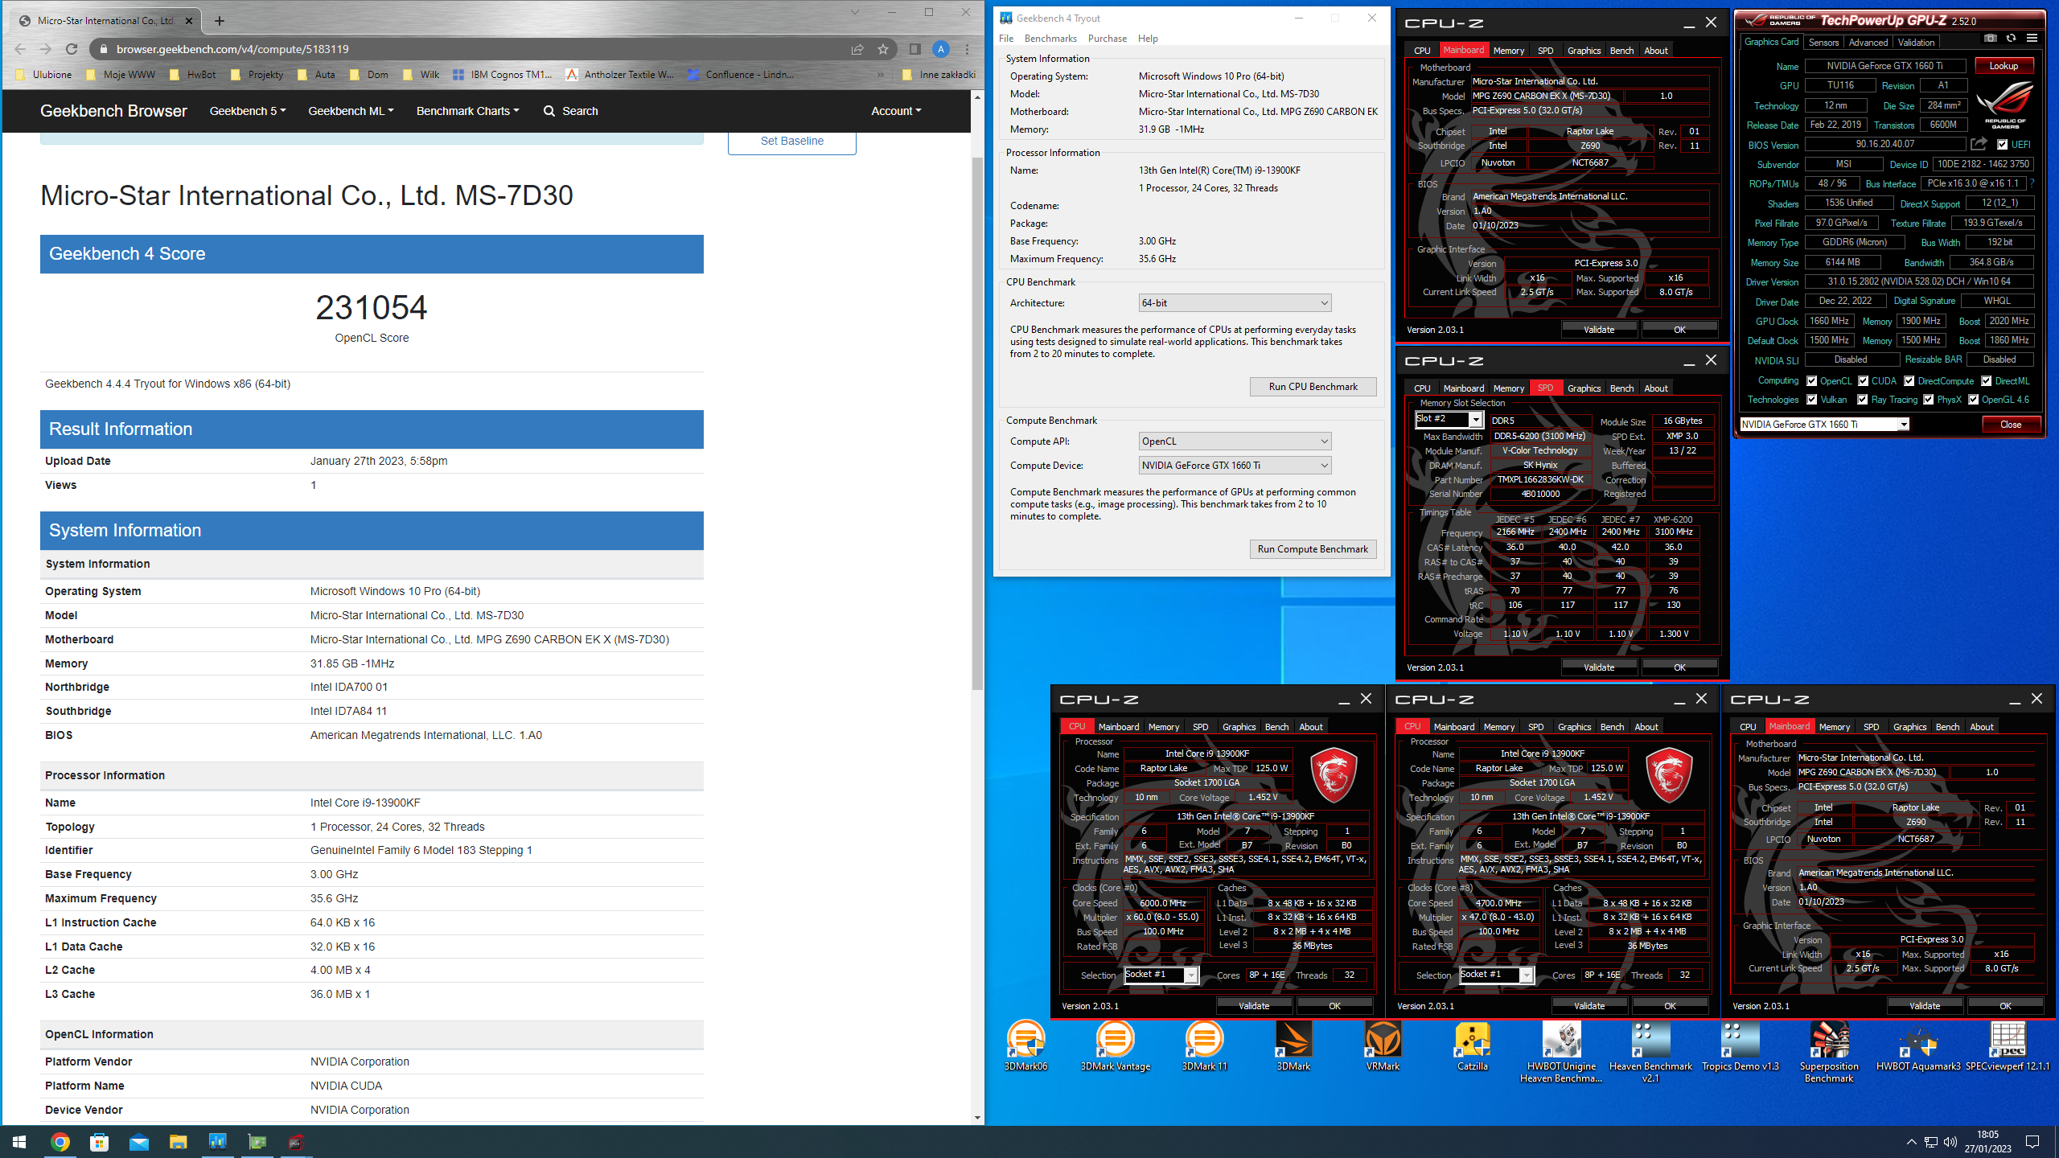Image resolution: width=2059 pixels, height=1158 pixels.
Task: Toggle the CUDA checkbox in GPU-Z
Action: [x=1863, y=381]
